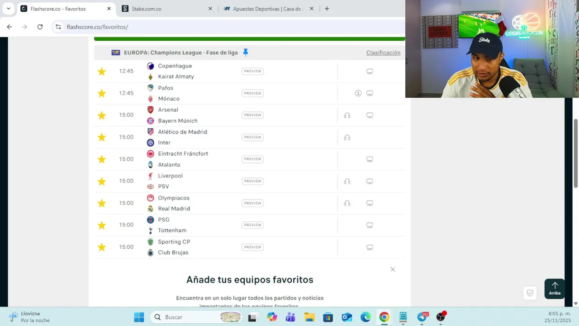This screenshot has width=579, height=326.
Task: Open Preview for Sporting CP vs Club Brujas
Action: click(252, 247)
